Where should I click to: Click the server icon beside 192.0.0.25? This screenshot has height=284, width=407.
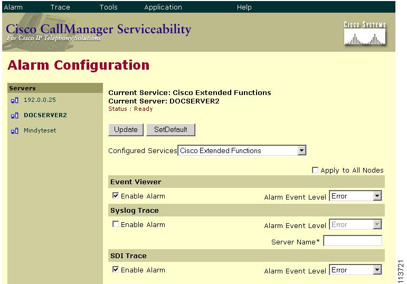(x=15, y=100)
